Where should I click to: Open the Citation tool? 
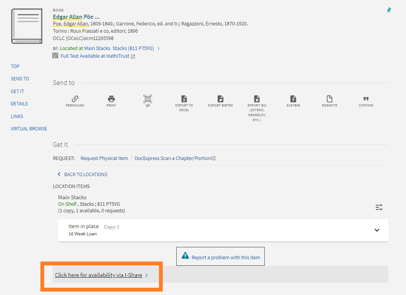click(366, 99)
